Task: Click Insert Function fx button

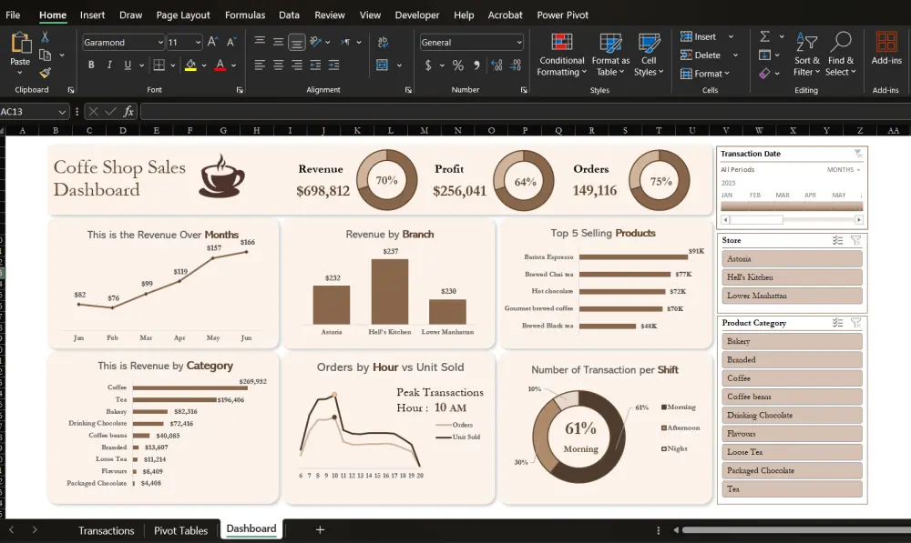Action: 128,111
